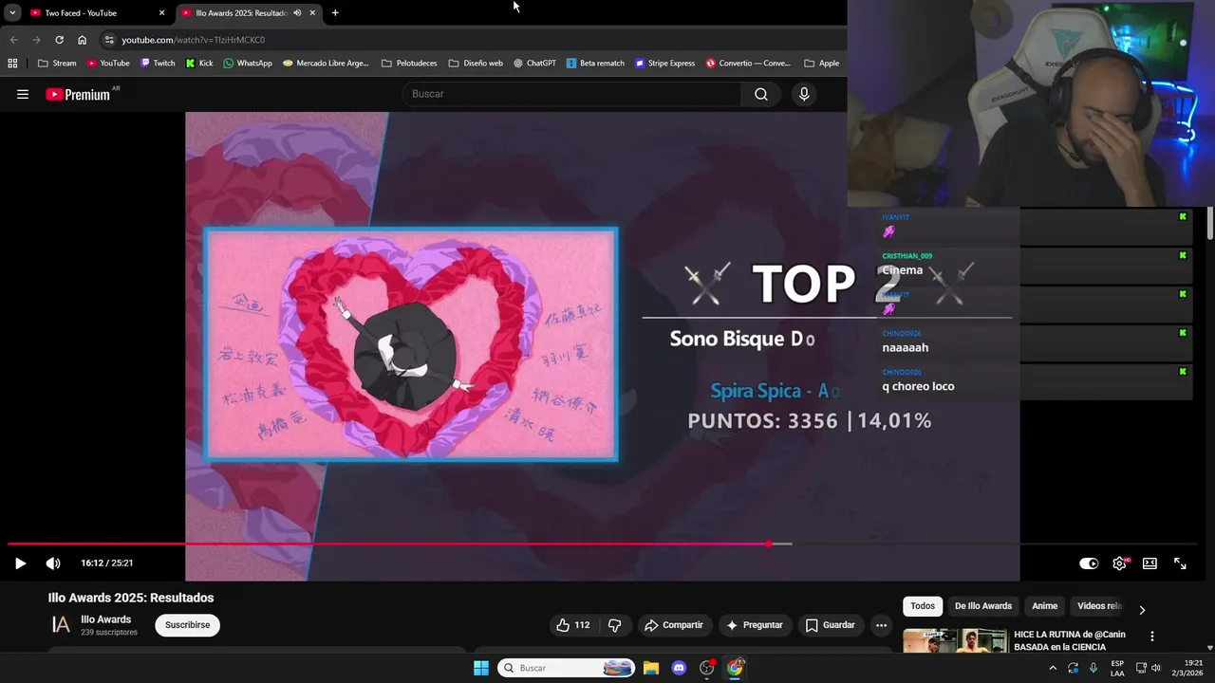Open the Apple bookmarks folder
The height and width of the screenshot is (683, 1215).
pyautogui.click(x=822, y=64)
